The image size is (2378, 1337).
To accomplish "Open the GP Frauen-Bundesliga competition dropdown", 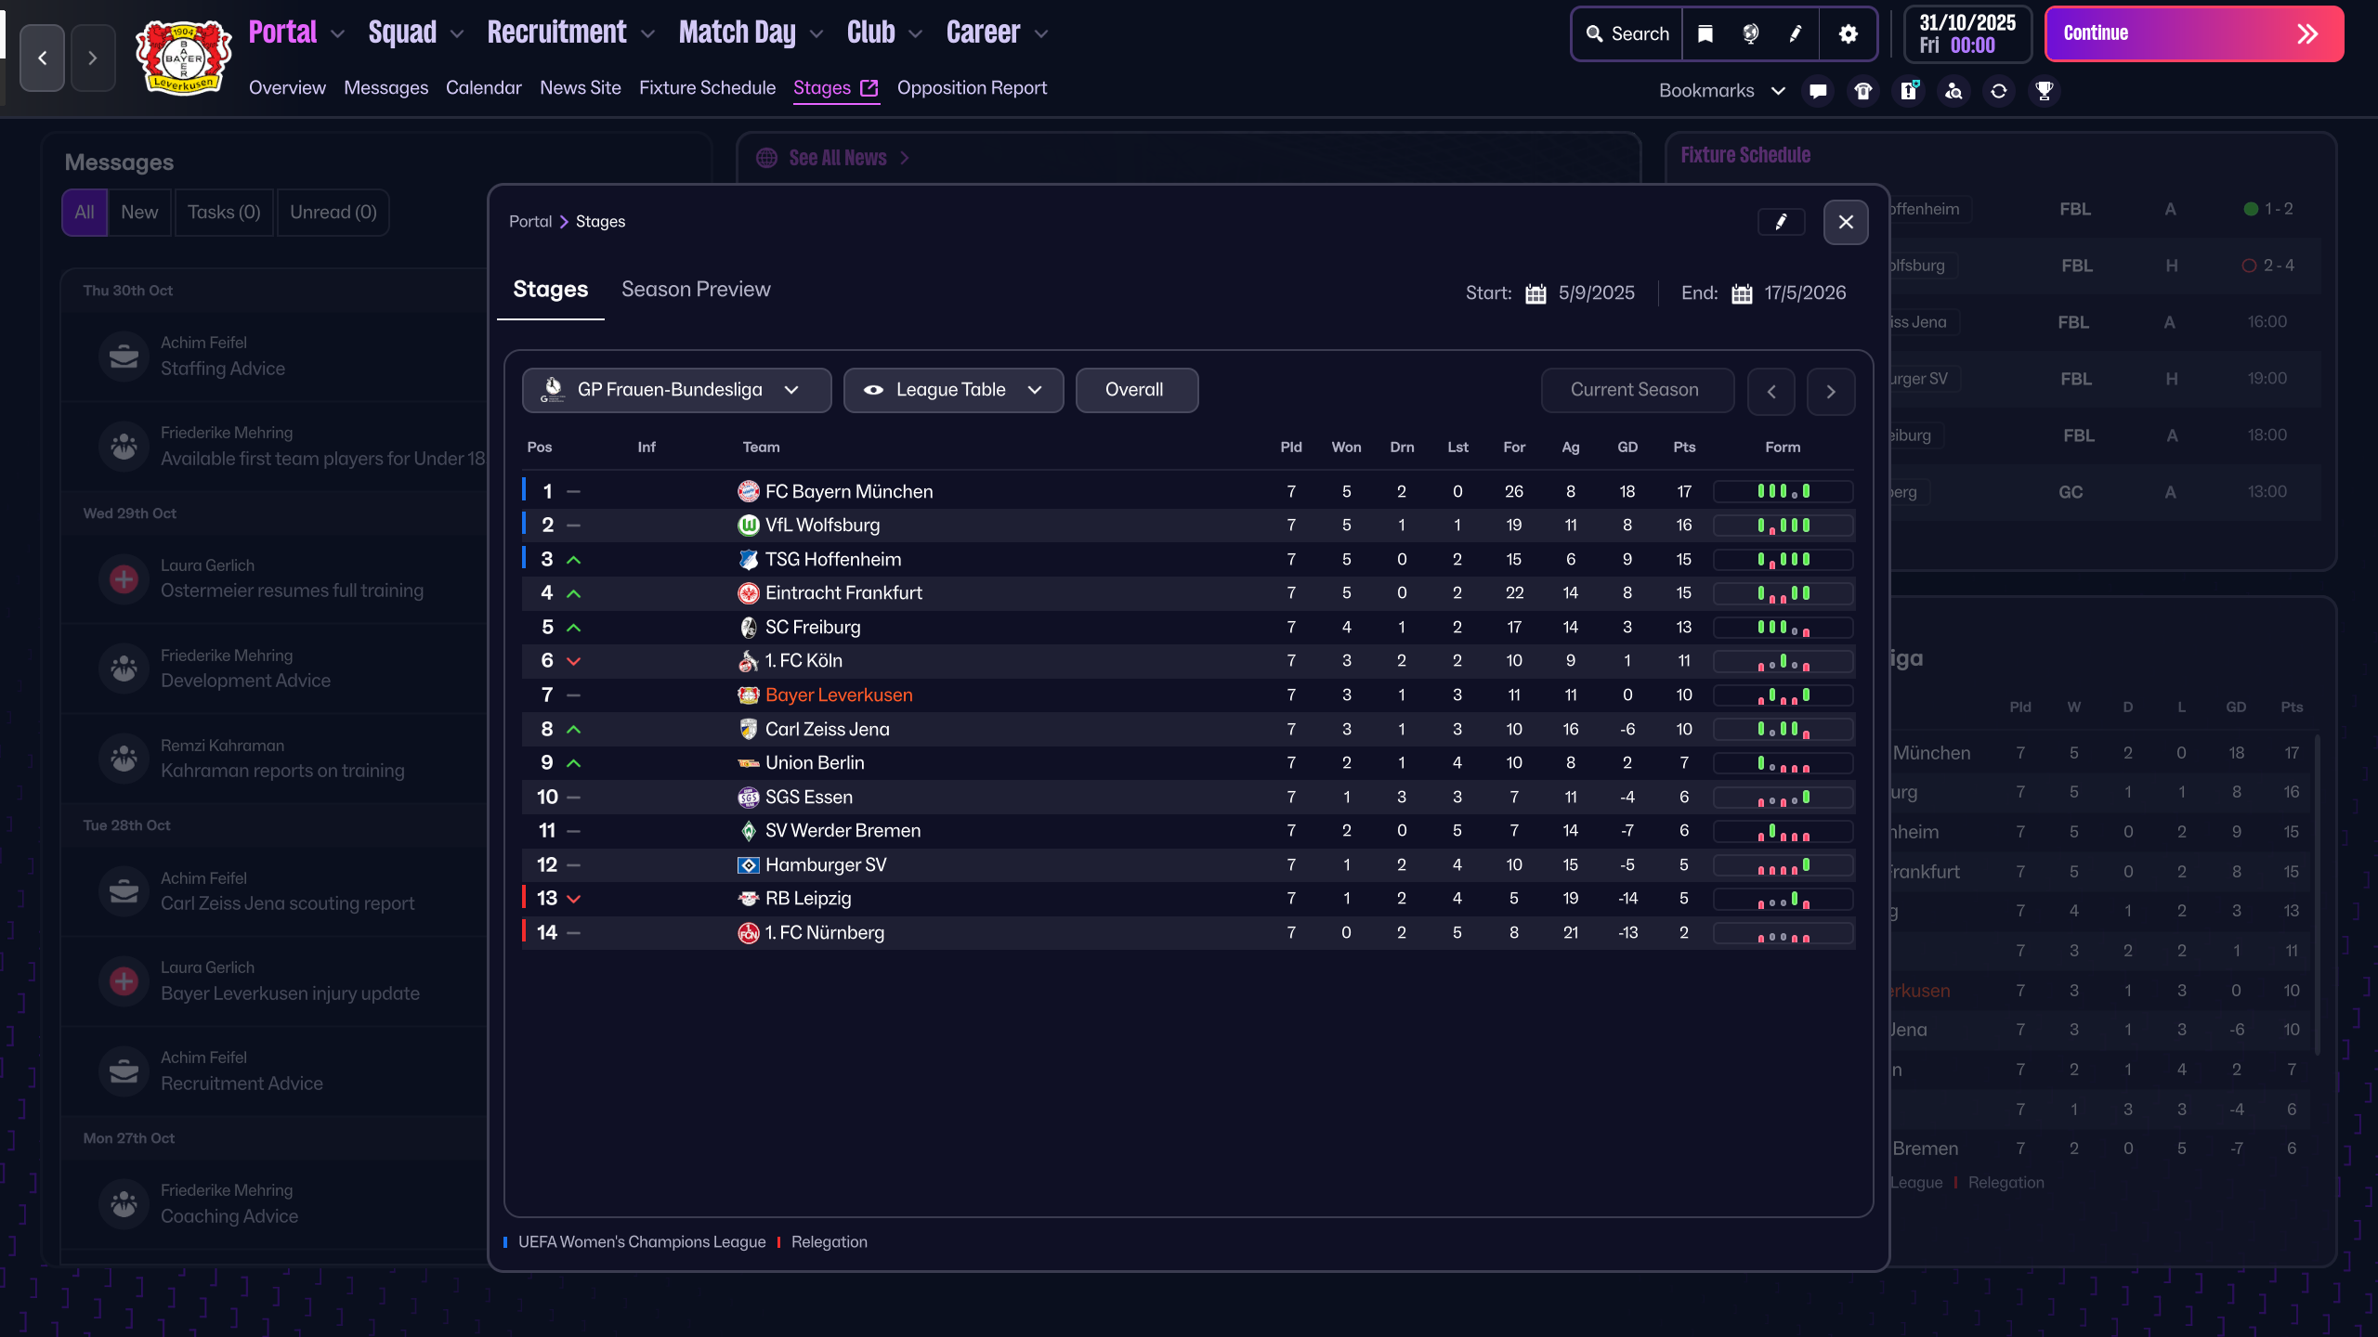I will click(675, 389).
